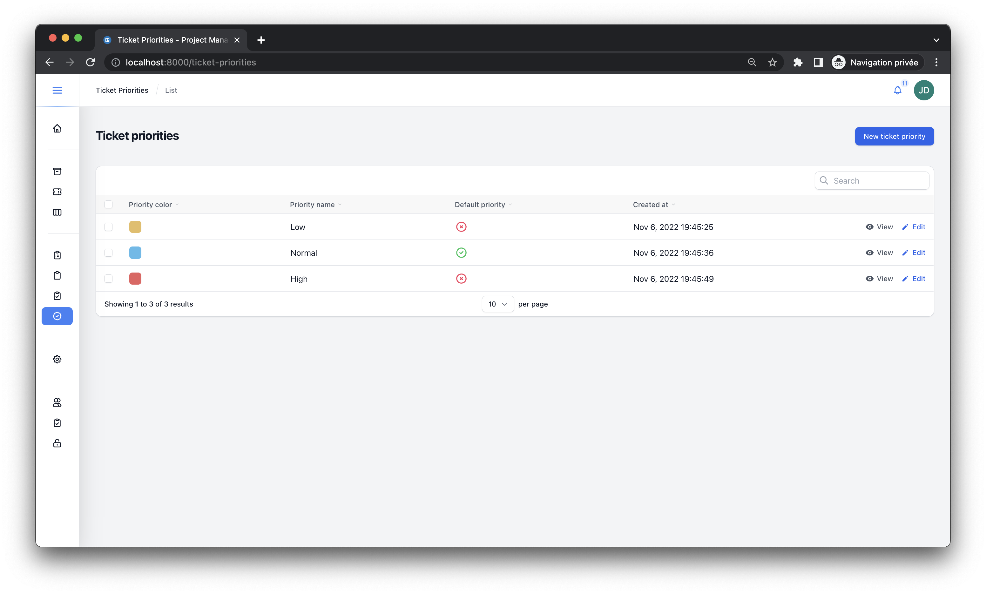Check the High priority row checkbox

pos(108,279)
